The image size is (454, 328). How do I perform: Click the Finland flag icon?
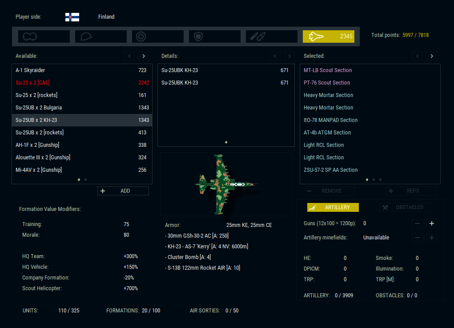coord(72,17)
